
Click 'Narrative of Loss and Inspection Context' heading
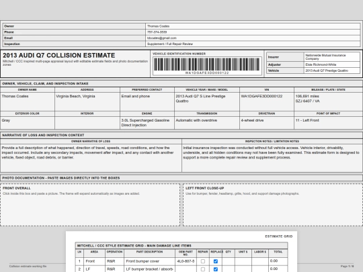[x=43, y=135]
